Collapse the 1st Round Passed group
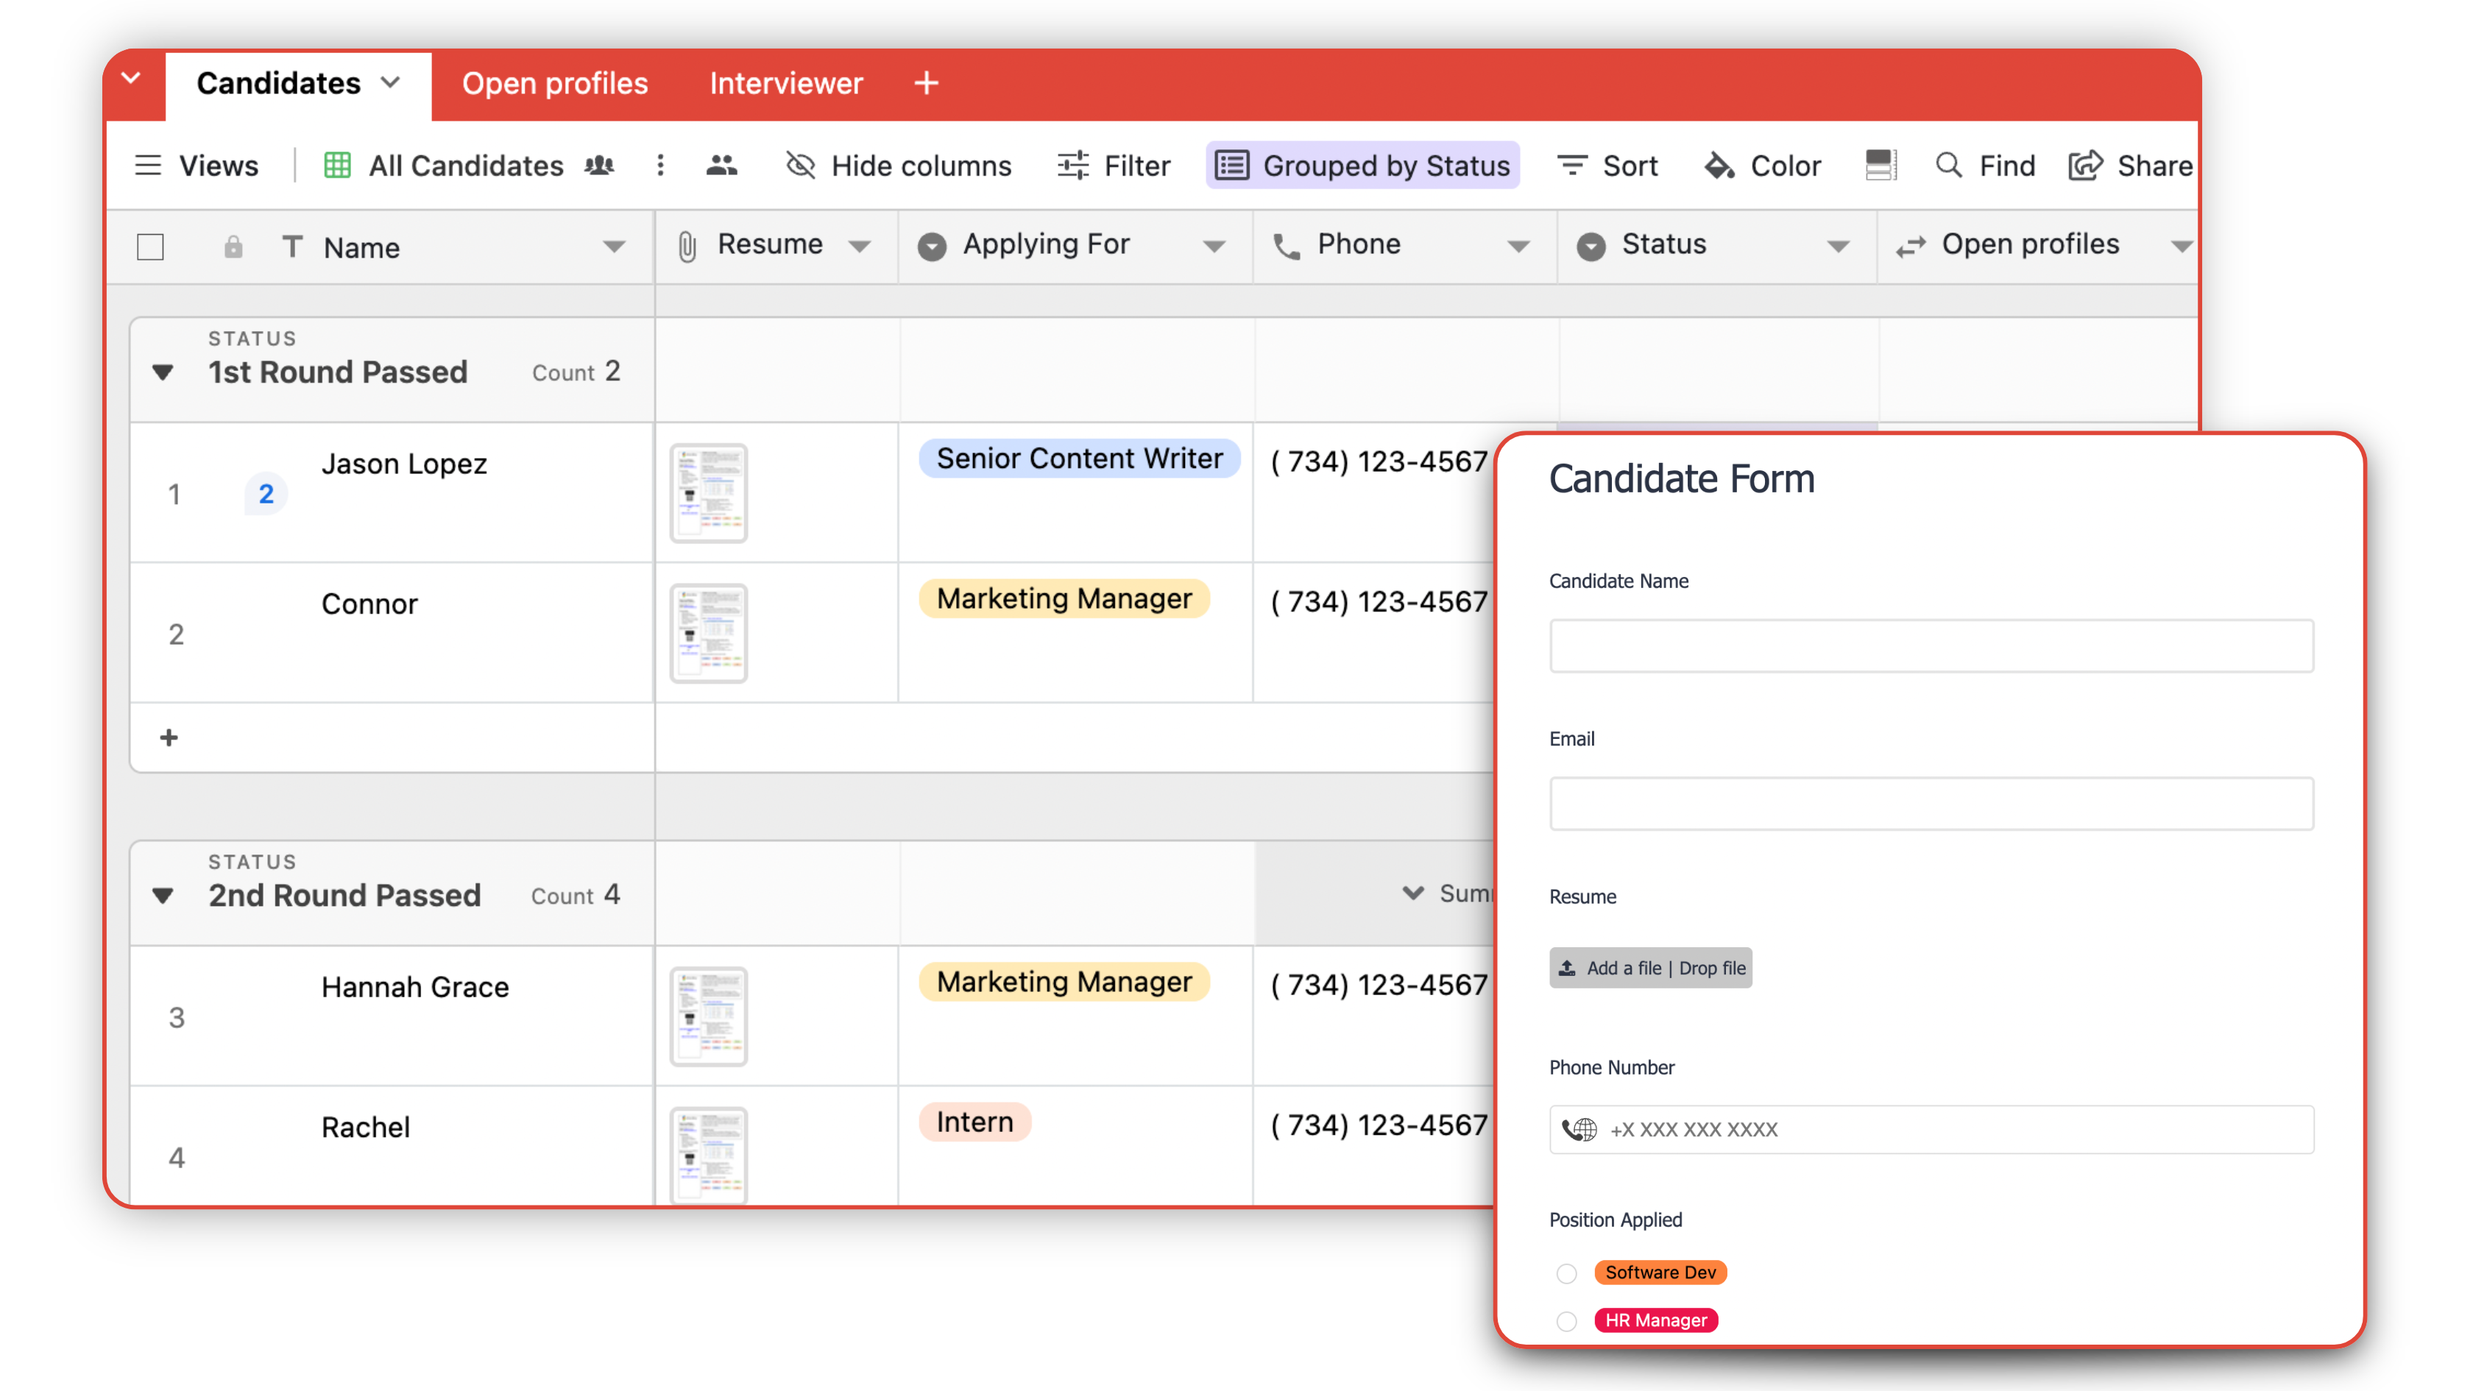 [x=163, y=372]
